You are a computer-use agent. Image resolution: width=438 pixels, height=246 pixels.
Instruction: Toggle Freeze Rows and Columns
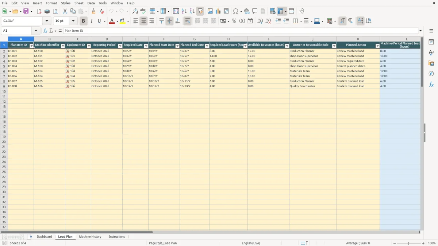click(x=280, y=11)
